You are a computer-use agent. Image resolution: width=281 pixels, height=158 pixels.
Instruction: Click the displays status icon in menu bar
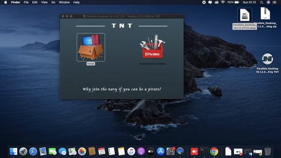click(210, 2)
